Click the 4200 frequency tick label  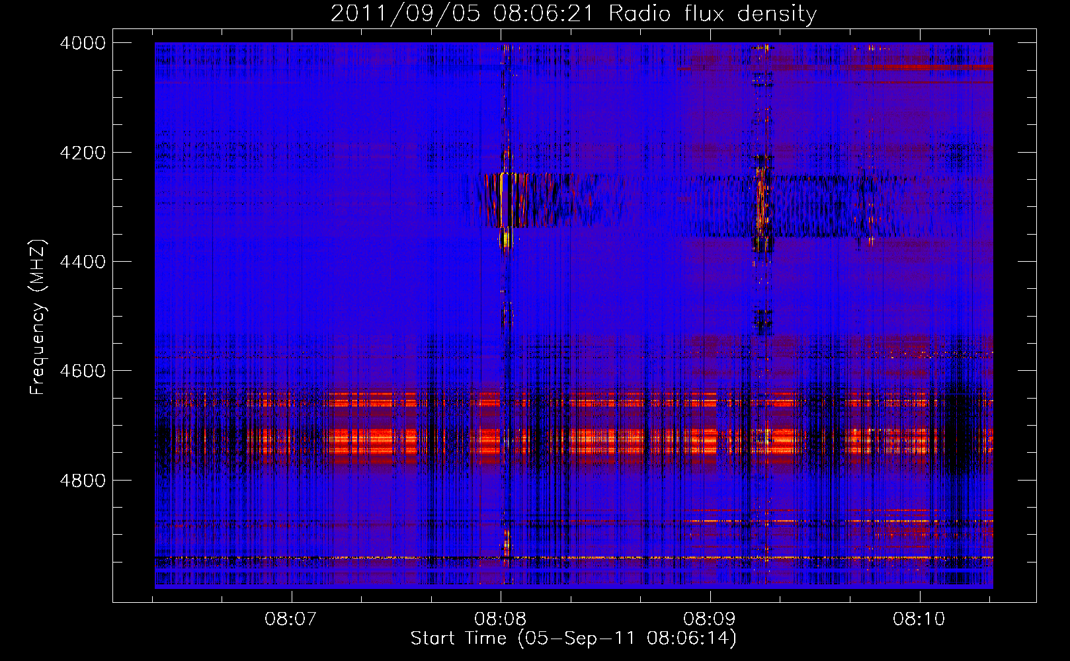[83, 153]
